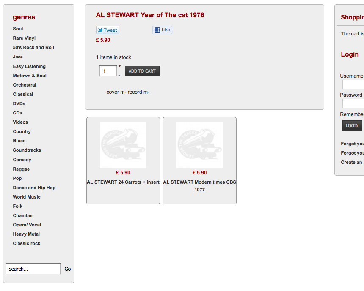364x291 pixels.
Task: Open AL STEWART 24 Carrots thumbnail image
Action: point(123,145)
